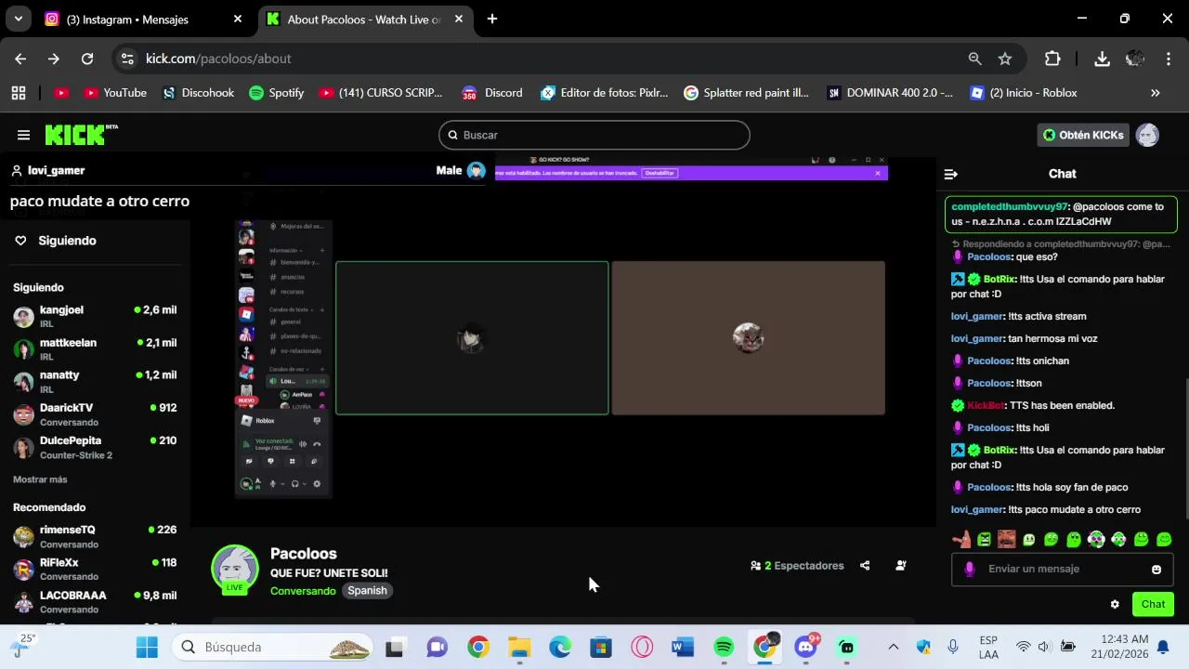Show hidden system tray icons
1189x669 pixels.
[x=894, y=647]
